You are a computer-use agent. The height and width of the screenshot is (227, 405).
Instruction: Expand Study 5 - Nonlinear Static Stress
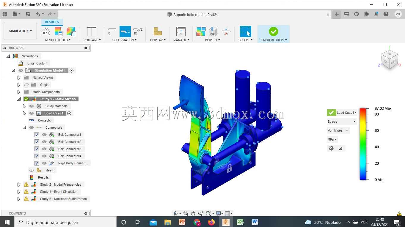click(19, 199)
